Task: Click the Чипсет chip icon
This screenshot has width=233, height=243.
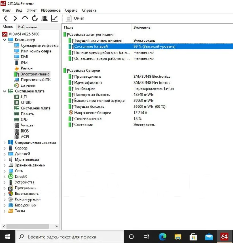Action: click(x=17, y=125)
